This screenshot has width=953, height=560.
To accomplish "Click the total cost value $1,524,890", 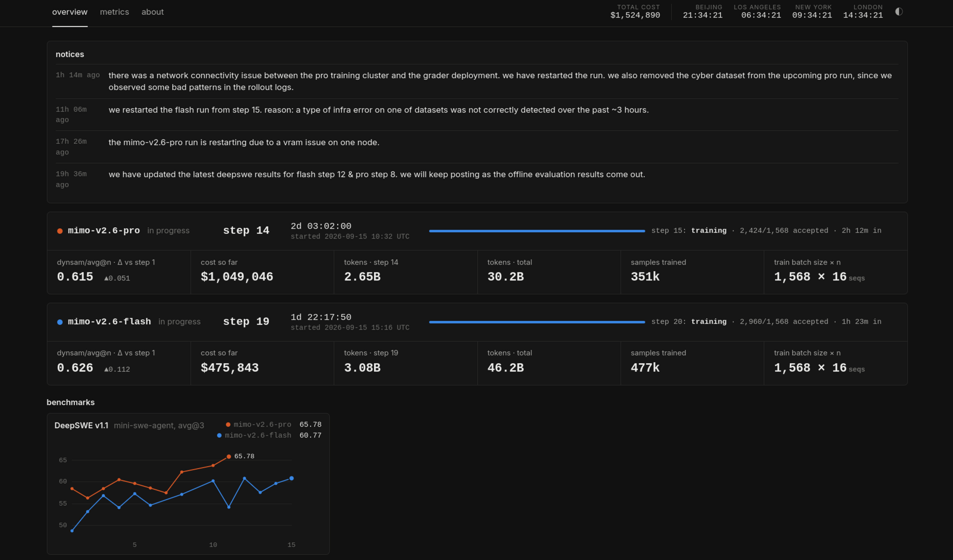I will click(635, 15).
